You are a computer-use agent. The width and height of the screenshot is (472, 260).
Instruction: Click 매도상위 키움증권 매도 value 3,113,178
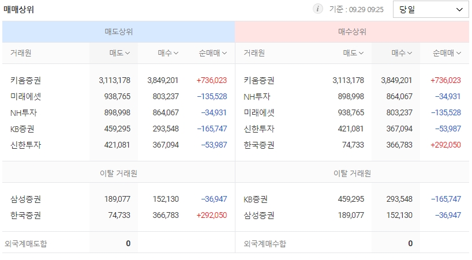115,80
